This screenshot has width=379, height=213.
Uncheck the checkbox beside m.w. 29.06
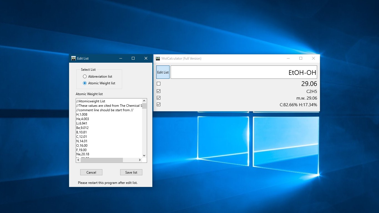[x=159, y=98]
